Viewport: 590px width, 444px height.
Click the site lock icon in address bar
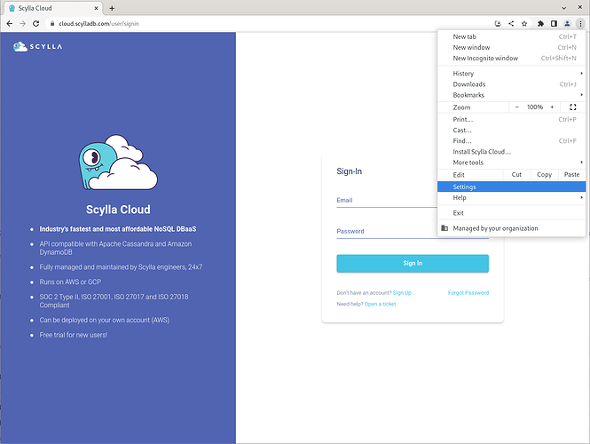(52, 24)
